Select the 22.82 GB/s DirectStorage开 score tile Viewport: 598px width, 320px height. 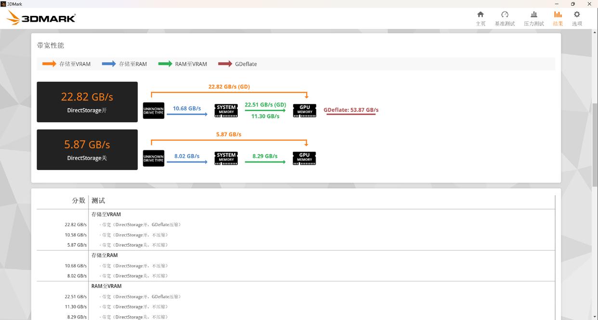tap(87, 102)
